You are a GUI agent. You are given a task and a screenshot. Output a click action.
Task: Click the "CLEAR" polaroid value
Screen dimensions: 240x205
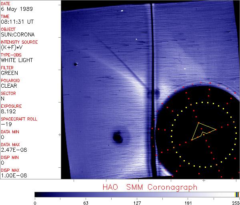(x=9, y=86)
